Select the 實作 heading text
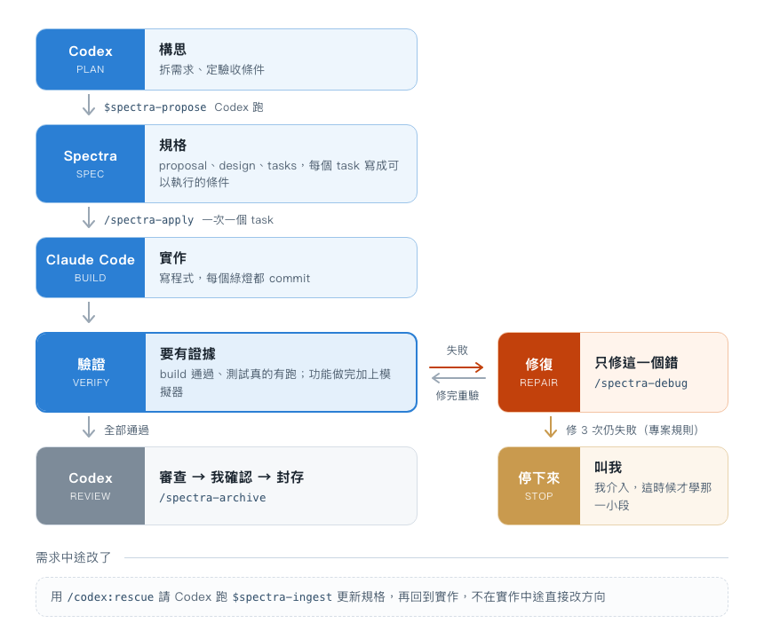 tap(173, 258)
